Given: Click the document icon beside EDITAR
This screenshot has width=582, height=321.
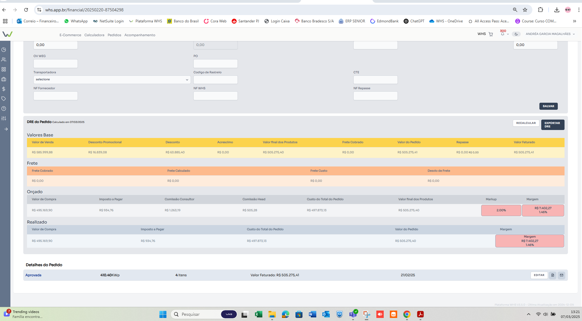Looking at the screenshot, I should (x=553, y=275).
